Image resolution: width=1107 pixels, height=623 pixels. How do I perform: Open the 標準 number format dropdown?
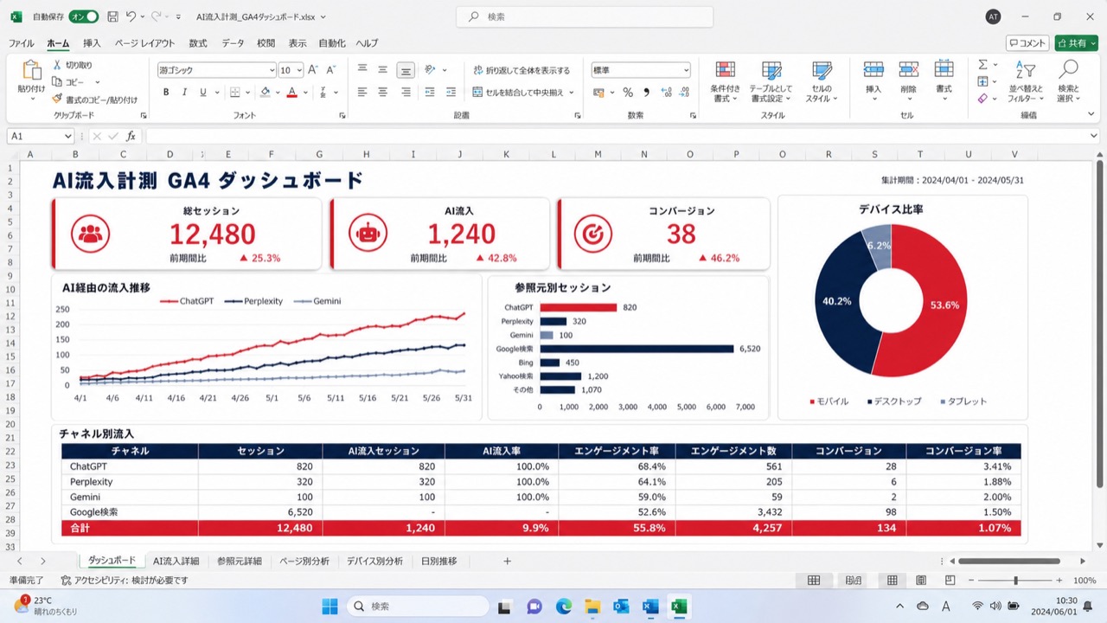click(x=641, y=70)
